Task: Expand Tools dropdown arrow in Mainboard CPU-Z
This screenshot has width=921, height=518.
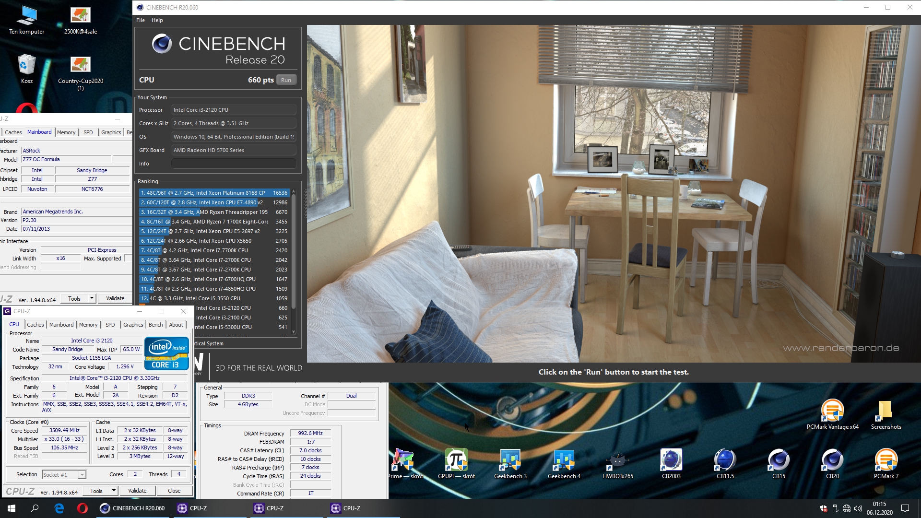Action: (x=92, y=298)
